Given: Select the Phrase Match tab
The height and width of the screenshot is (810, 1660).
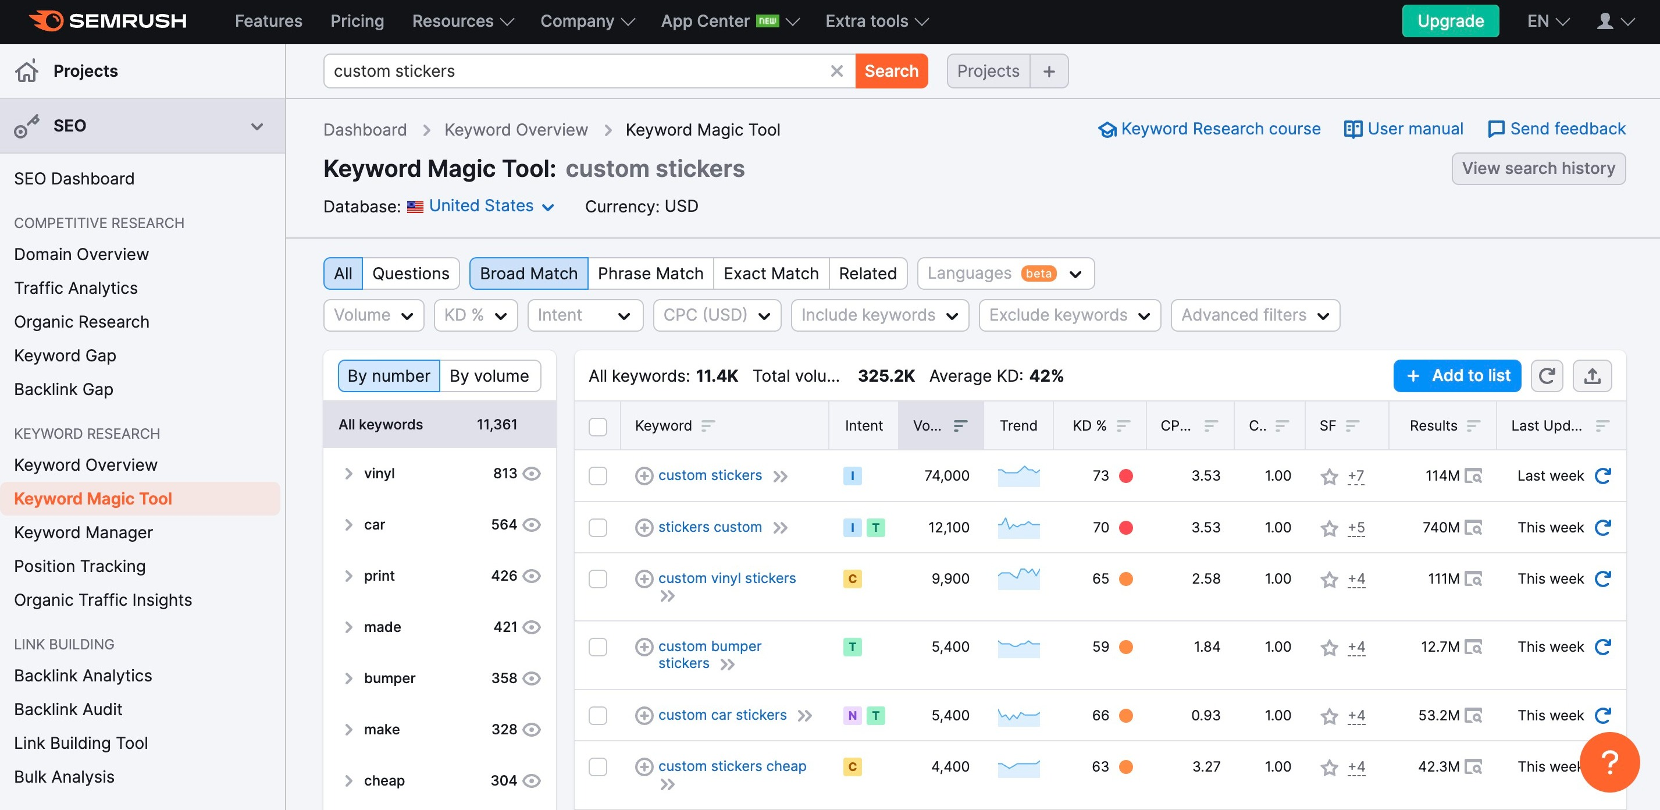Looking at the screenshot, I should (650, 273).
